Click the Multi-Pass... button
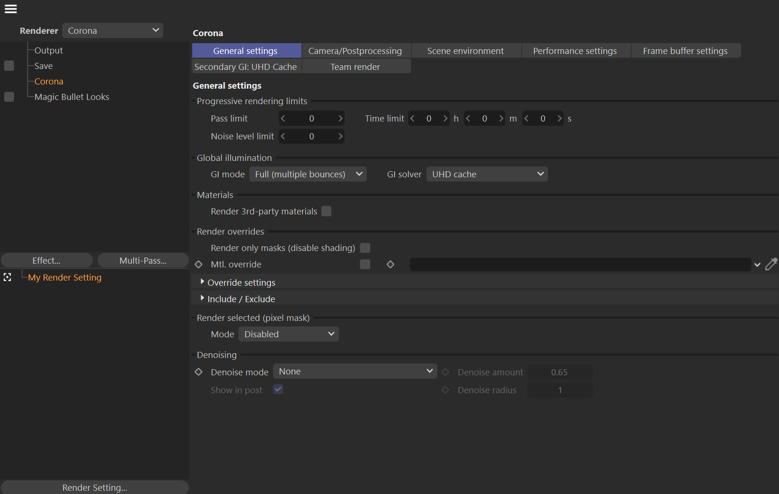Screen dimensions: 779x494 click(143, 260)
